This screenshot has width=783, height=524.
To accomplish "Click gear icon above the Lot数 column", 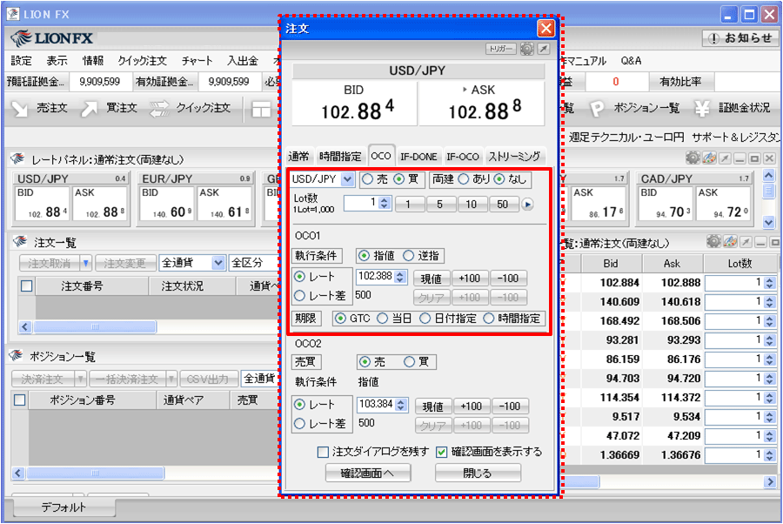I will 713,242.
